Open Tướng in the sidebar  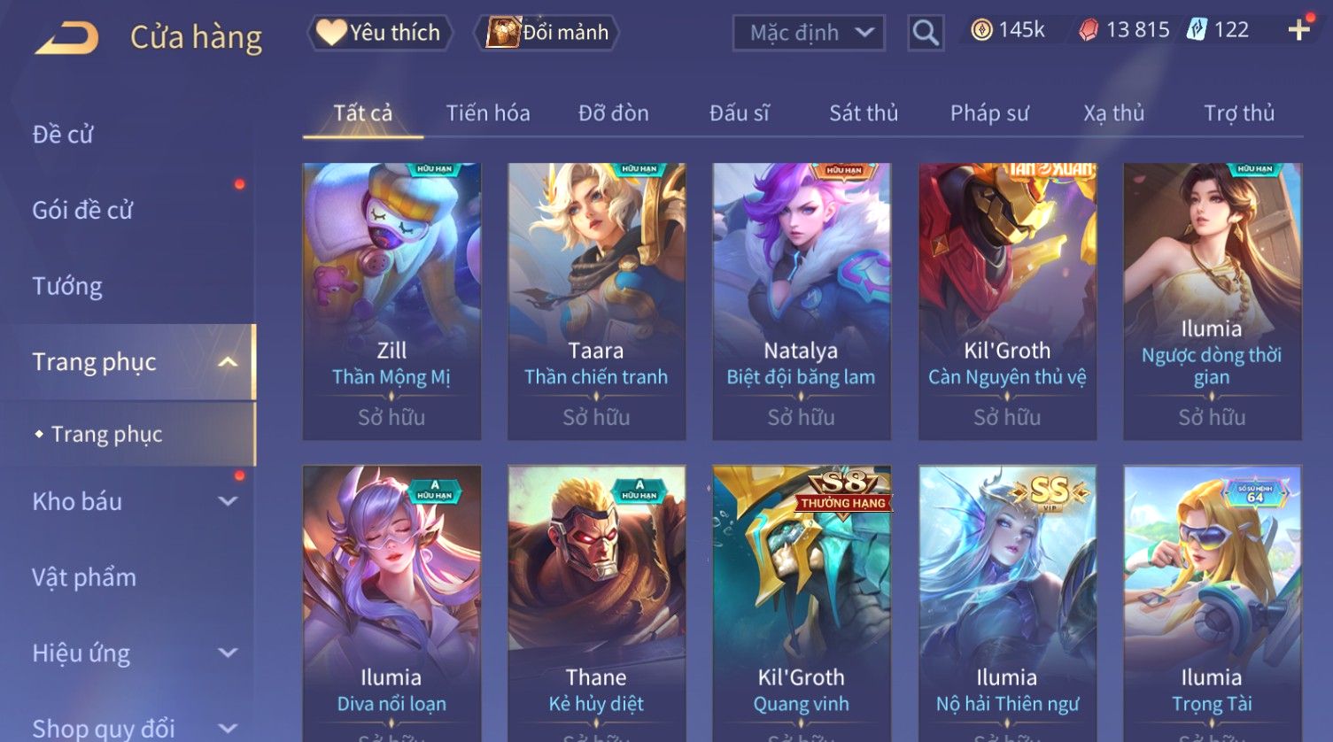tap(67, 286)
